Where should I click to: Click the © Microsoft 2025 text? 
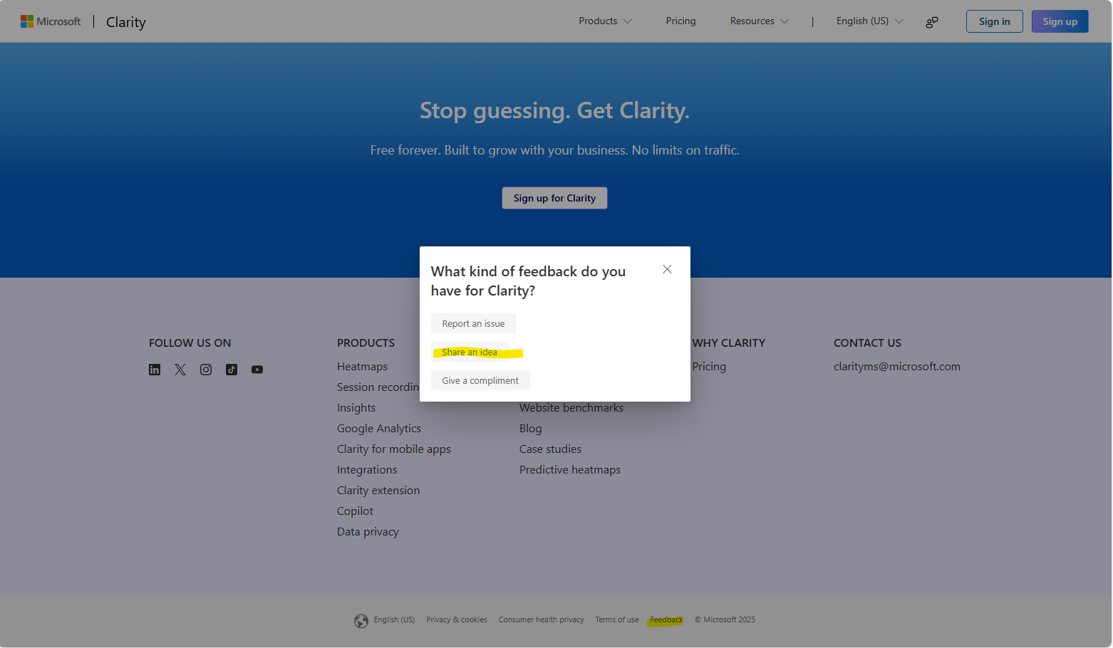[x=725, y=620]
